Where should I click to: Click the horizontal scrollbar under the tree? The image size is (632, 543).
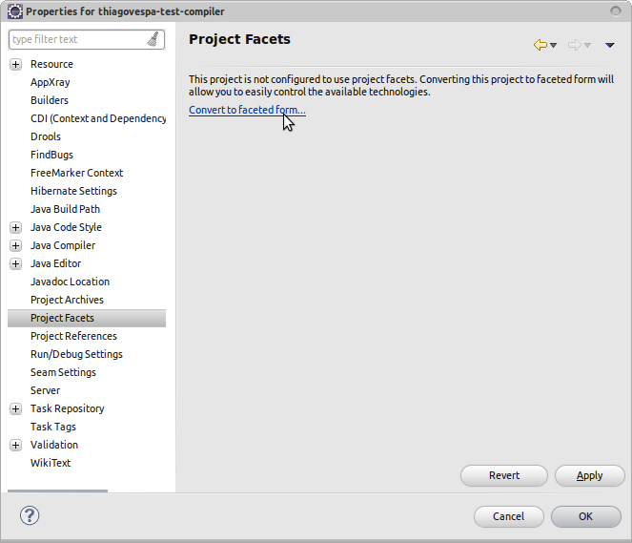pyautogui.click(x=57, y=491)
